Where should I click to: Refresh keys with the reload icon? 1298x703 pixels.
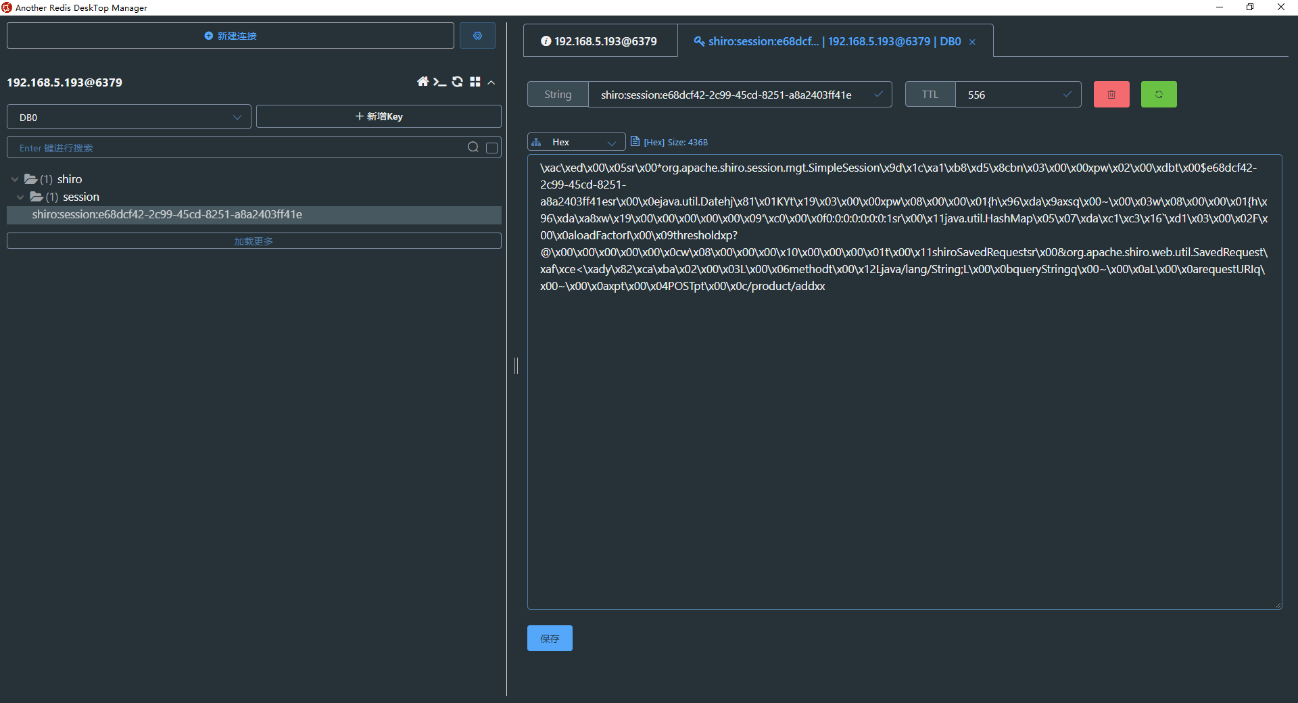[x=458, y=82]
